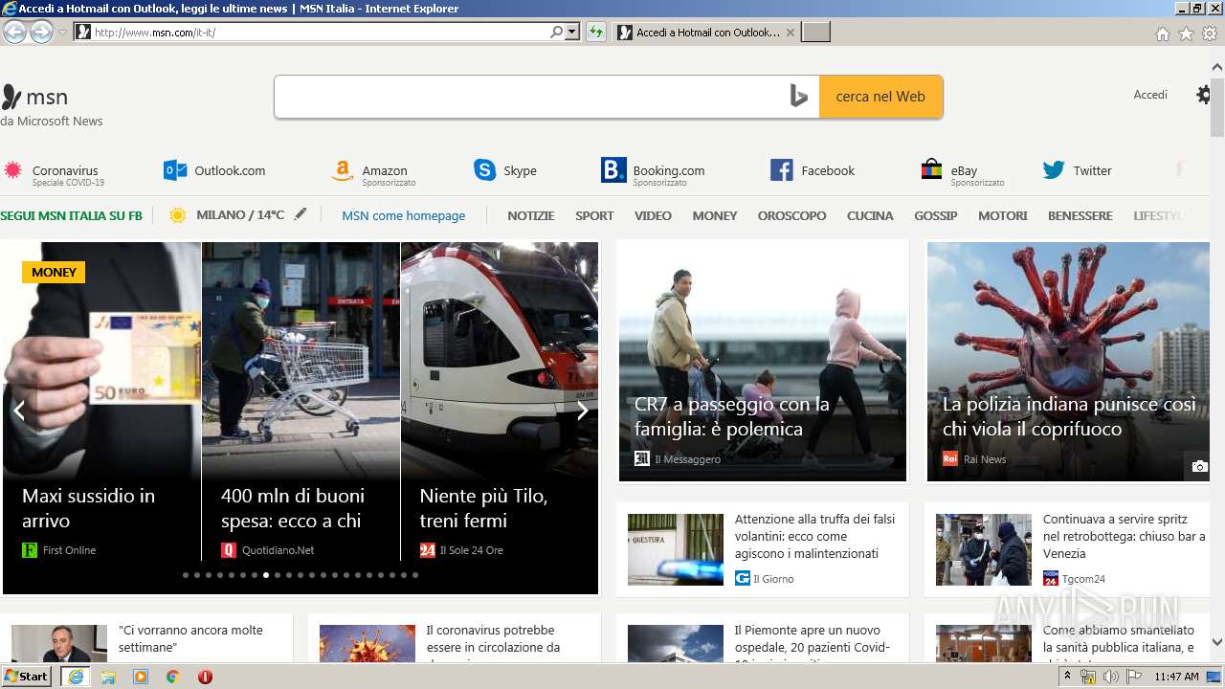Click the cerca nel Web button
The image size is (1225, 689).
[x=880, y=97]
